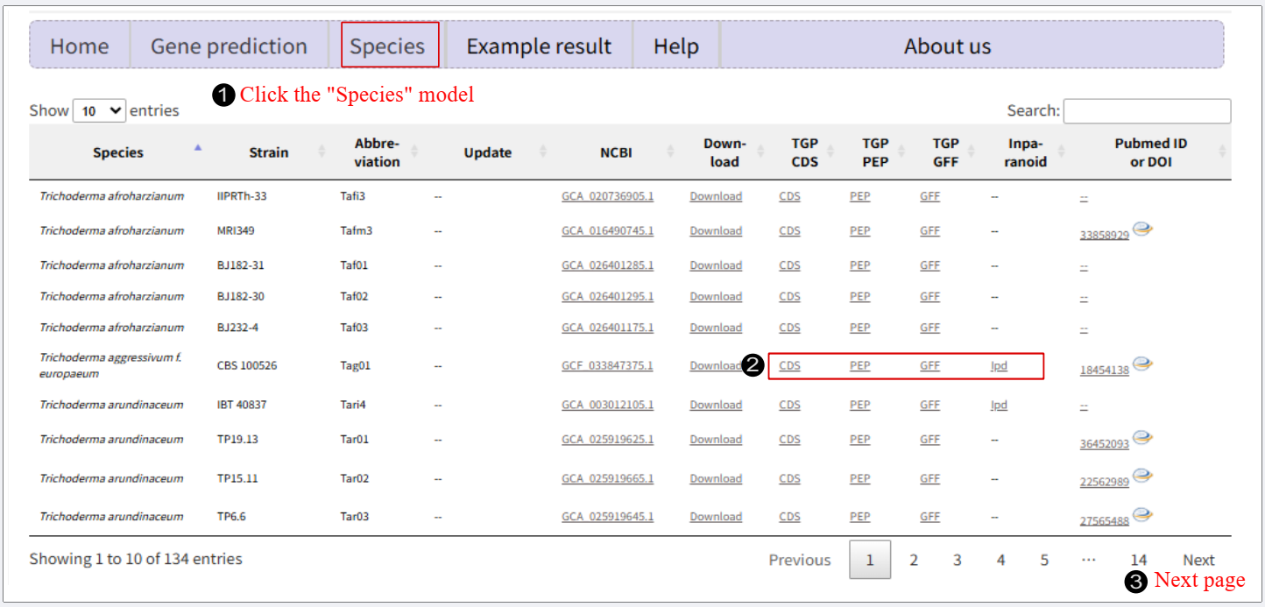Type in the table Search field

pos(1146,111)
